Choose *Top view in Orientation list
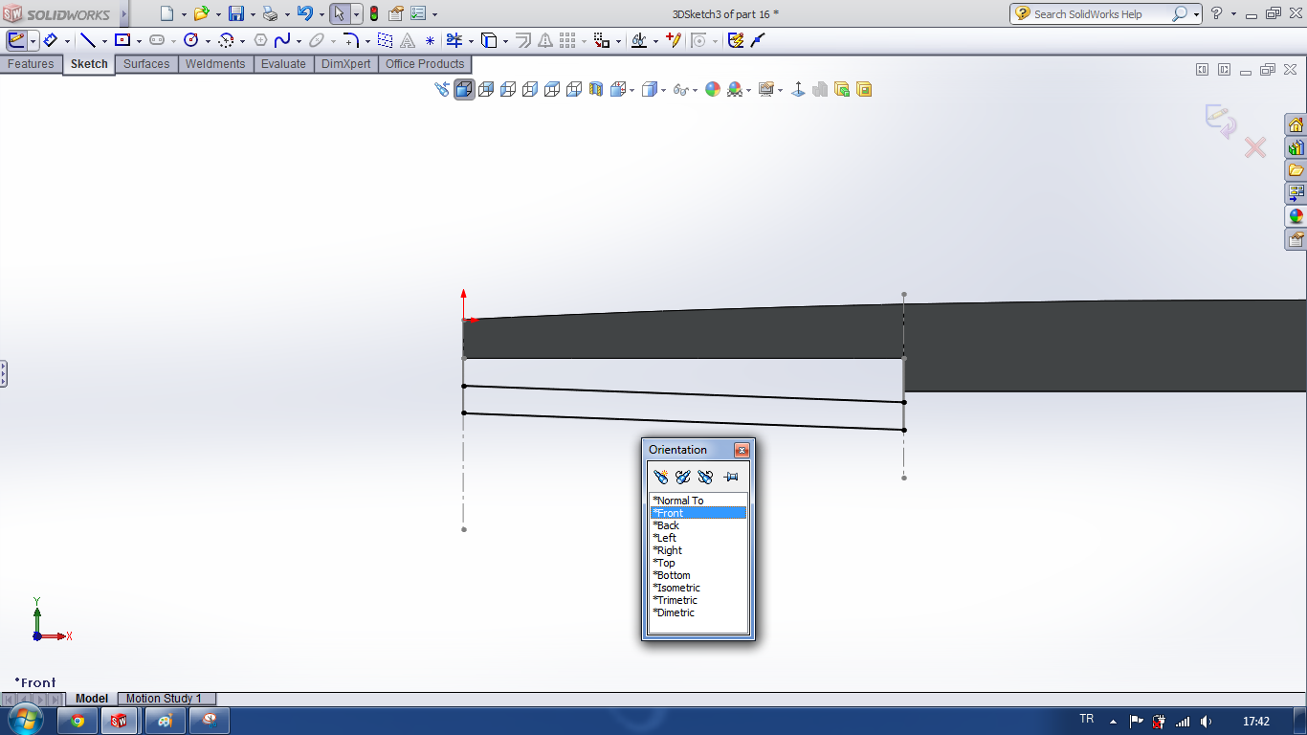 [664, 563]
